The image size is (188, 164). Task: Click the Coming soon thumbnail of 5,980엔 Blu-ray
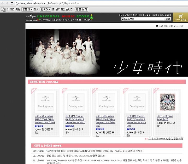click(x=137, y=102)
